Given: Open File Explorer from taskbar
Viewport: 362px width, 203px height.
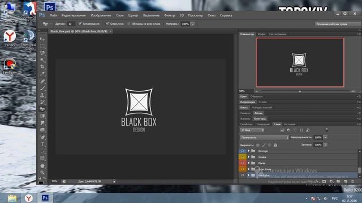Looking at the screenshot, I should click(12, 198).
